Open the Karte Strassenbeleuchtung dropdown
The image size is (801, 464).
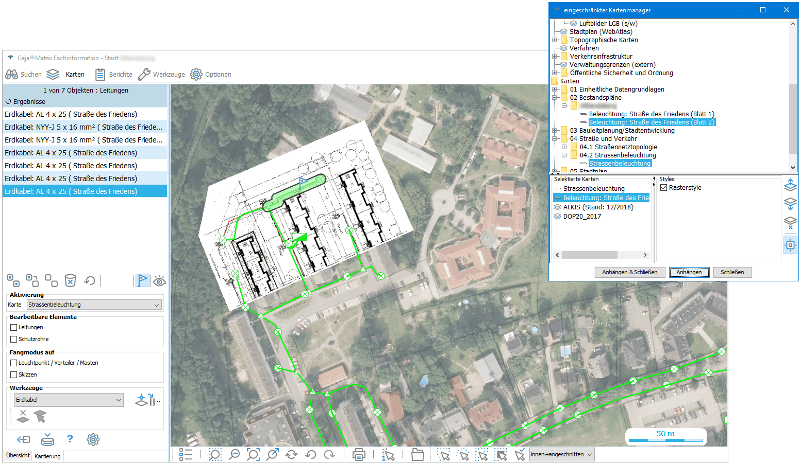[94, 305]
